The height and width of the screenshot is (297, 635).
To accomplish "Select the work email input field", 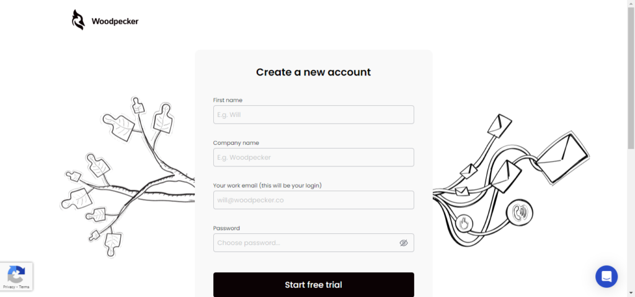I will pos(313,200).
